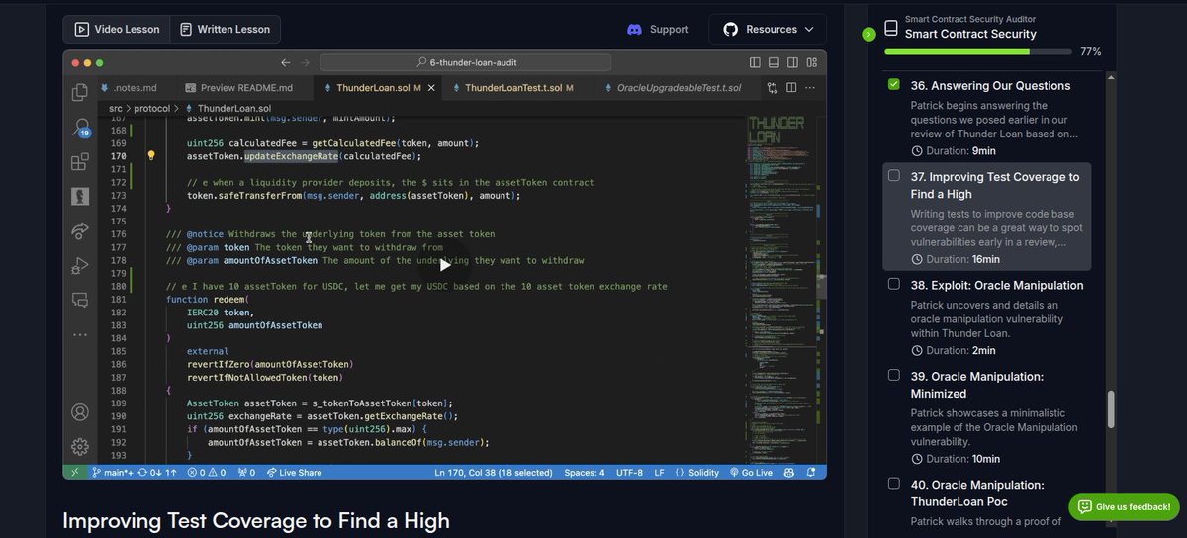Switch to Video Lesson tab
1187x538 pixels.
[117, 30]
